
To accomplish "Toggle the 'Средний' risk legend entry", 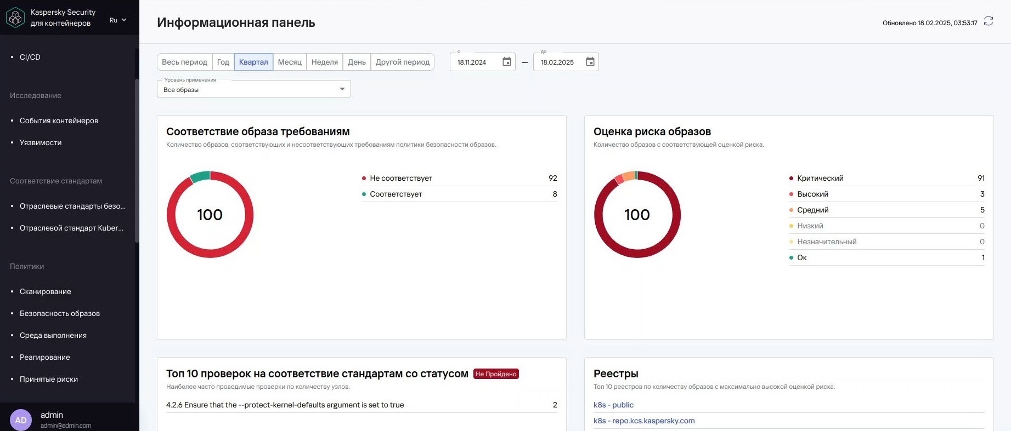I will (812, 210).
